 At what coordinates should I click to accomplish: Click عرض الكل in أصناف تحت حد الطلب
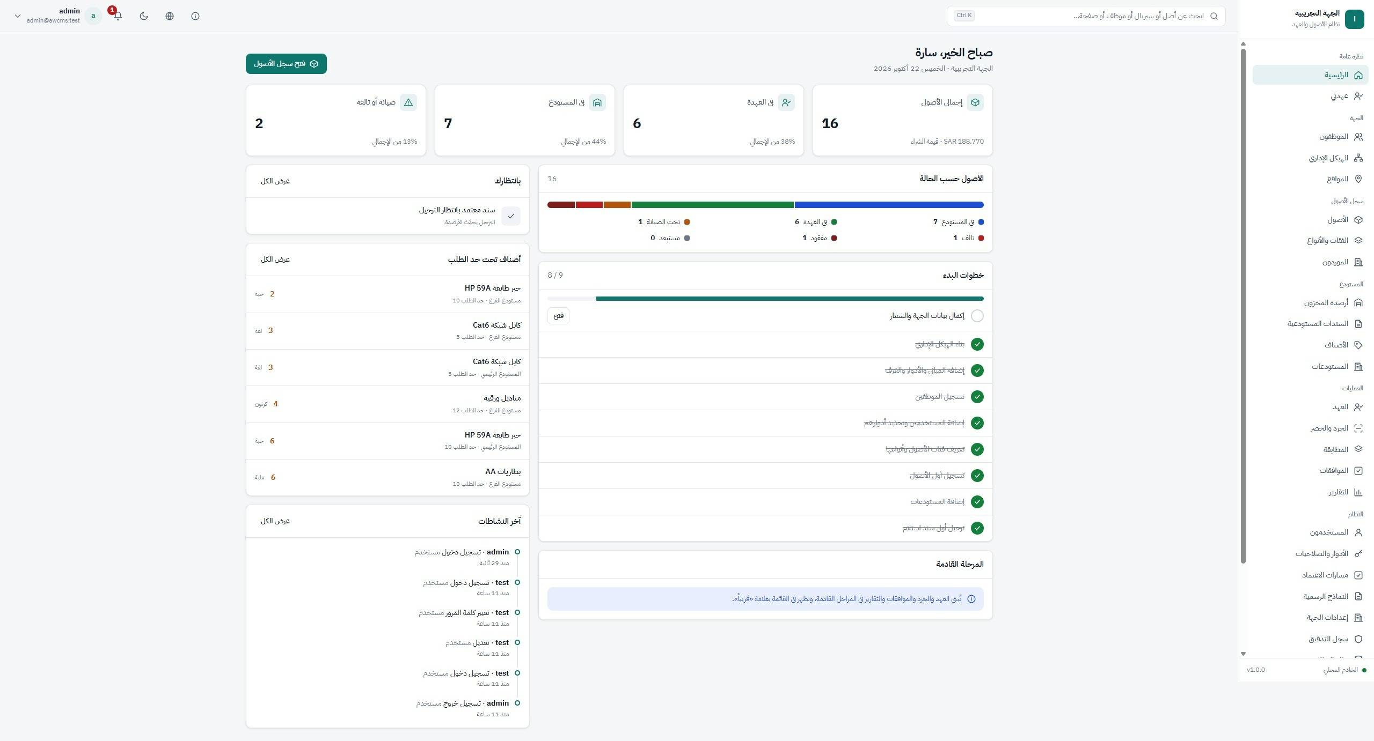pos(275,260)
